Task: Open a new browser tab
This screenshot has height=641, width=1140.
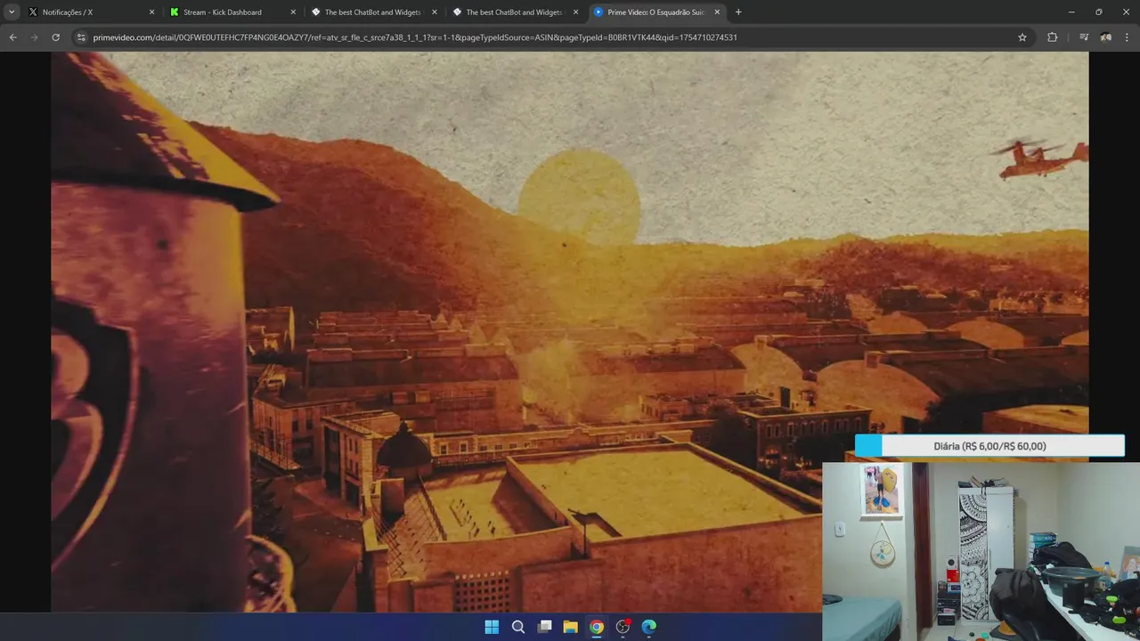Action: pos(738,12)
